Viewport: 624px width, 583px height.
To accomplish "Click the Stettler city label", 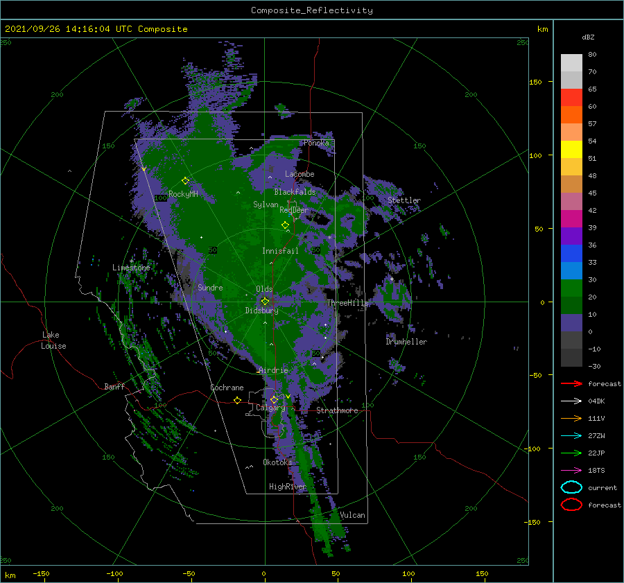I will (404, 200).
